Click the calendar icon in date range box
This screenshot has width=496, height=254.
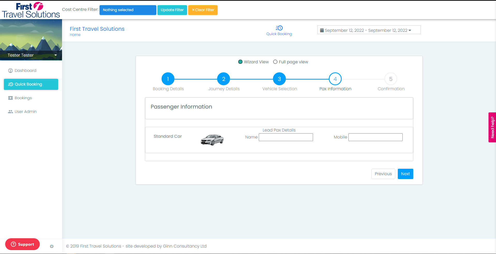[x=322, y=30]
